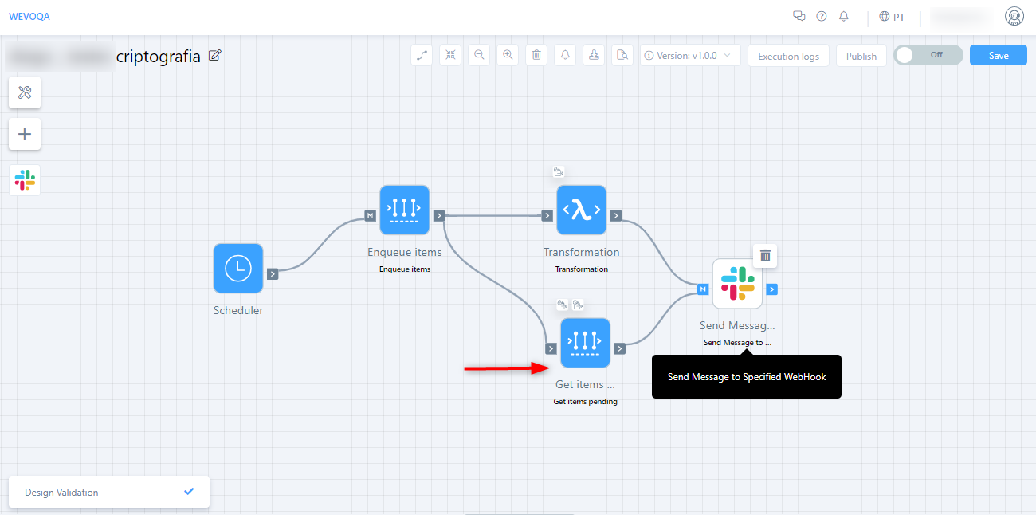The width and height of the screenshot is (1036, 515).
Task: Toggle the flow Off switch on
Action: [928, 55]
